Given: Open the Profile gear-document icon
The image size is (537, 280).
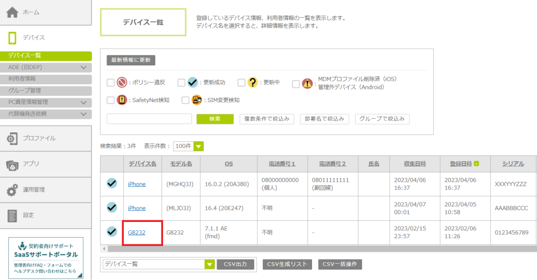Looking at the screenshot, I should click(x=13, y=138).
